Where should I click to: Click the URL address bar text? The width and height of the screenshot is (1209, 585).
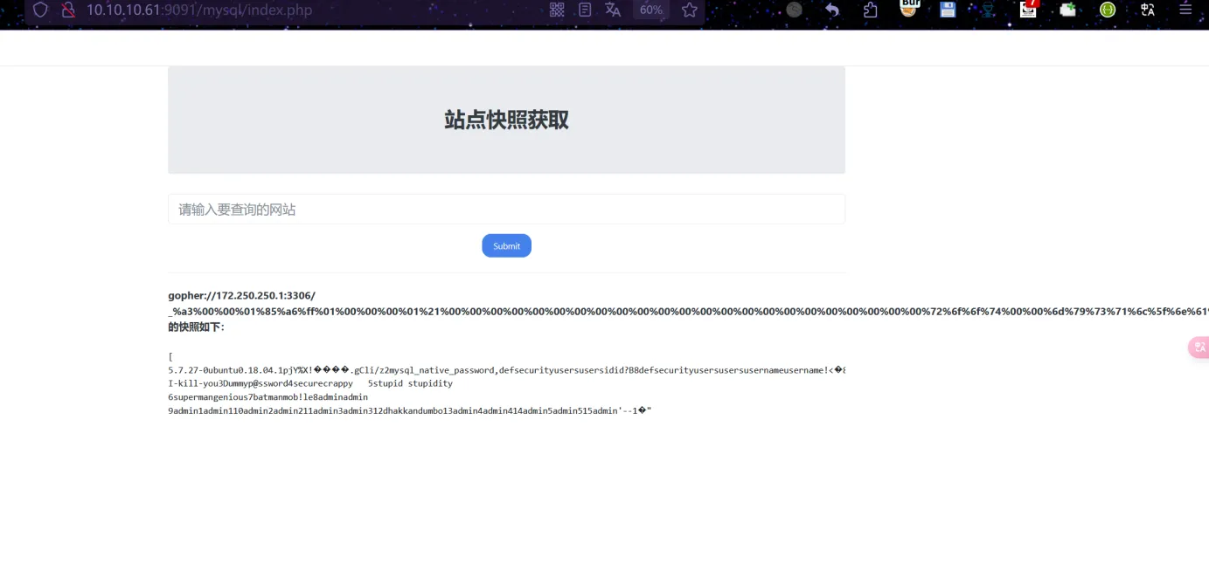click(x=199, y=10)
